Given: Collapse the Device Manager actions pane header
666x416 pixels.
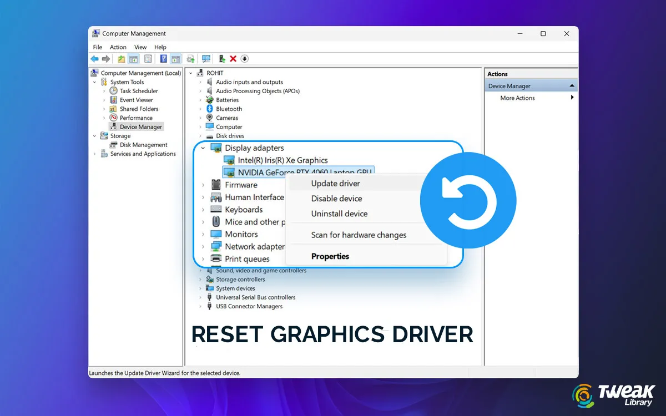Looking at the screenshot, I should (571, 85).
